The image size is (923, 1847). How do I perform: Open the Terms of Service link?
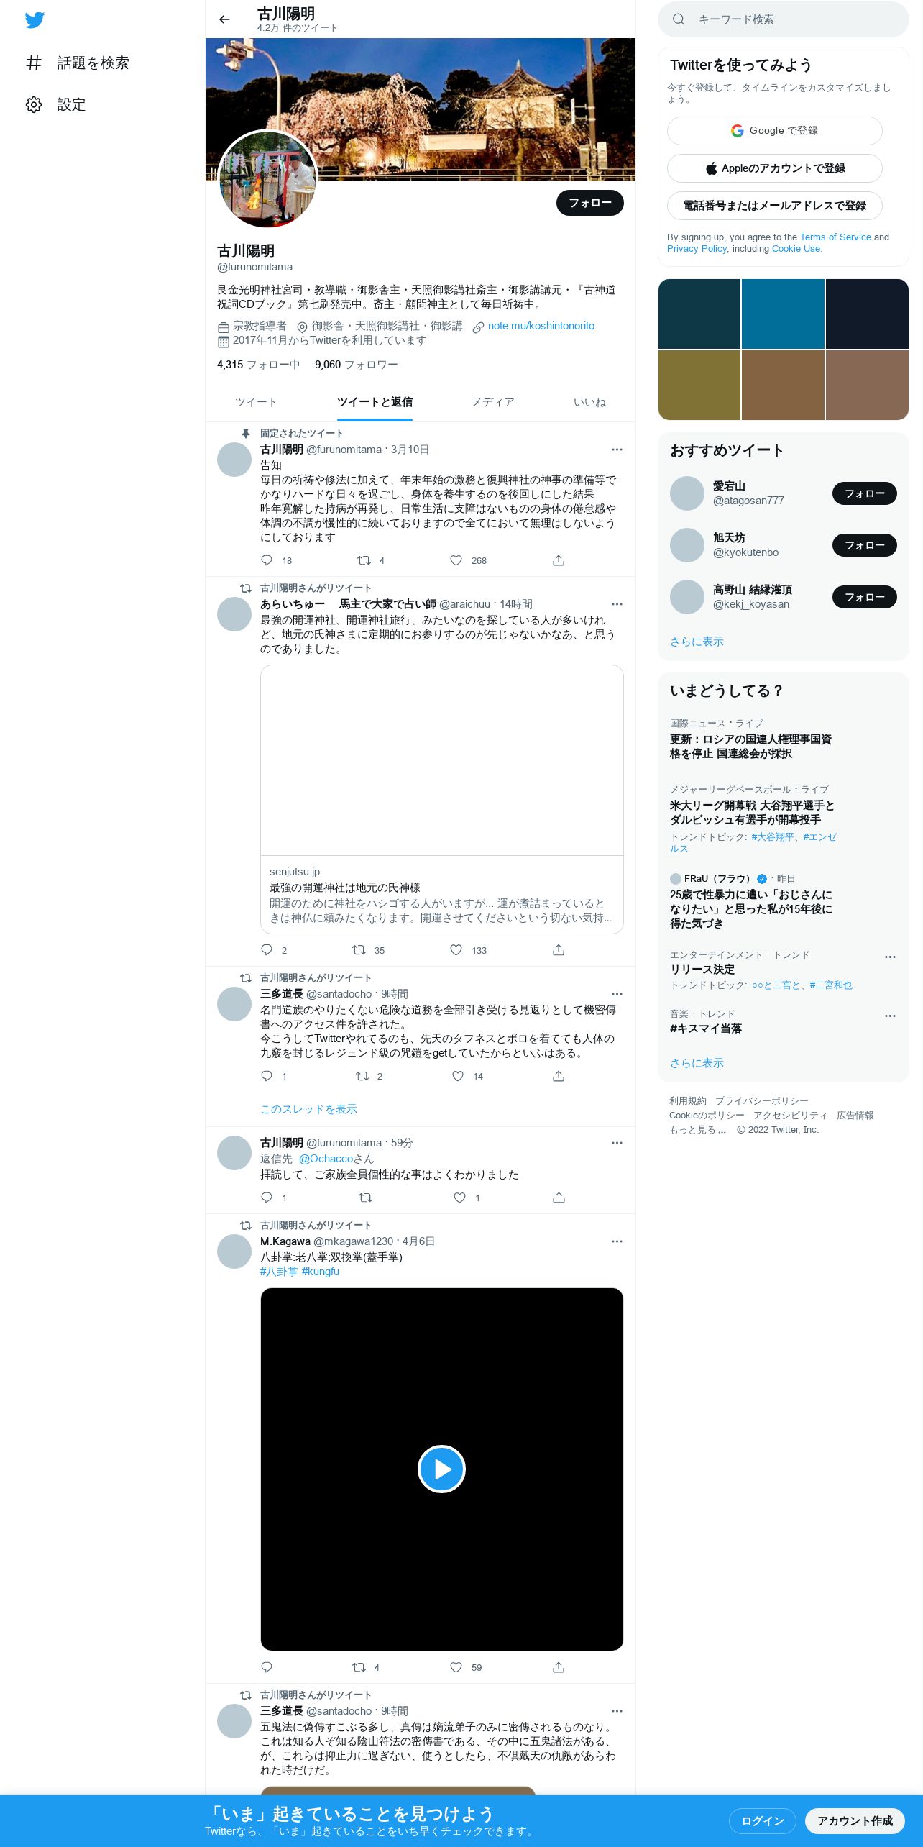(835, 237)
